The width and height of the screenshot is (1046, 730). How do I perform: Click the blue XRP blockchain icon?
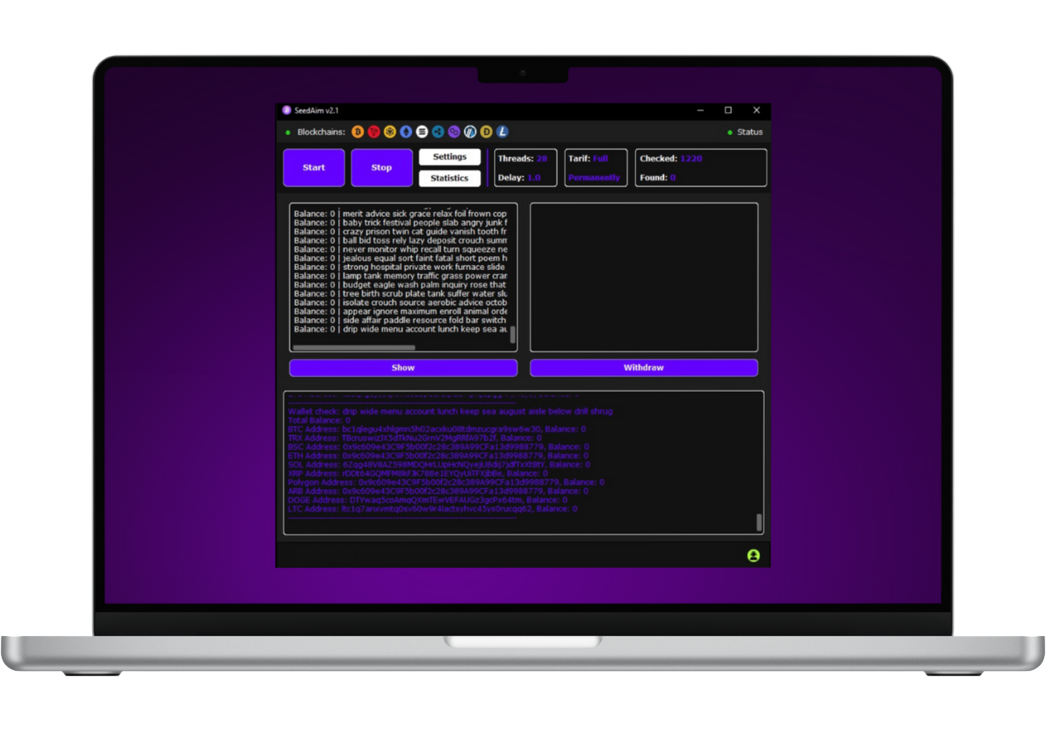point(438,132)
